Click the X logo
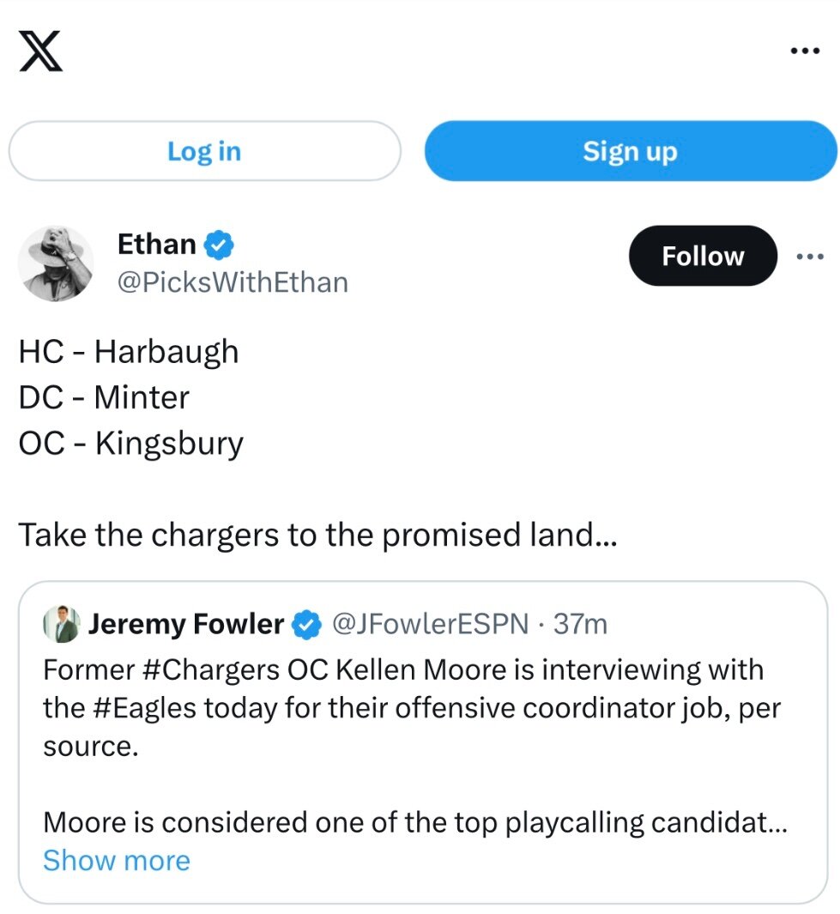This screenshot has width=840, height=914. [39, 52]
